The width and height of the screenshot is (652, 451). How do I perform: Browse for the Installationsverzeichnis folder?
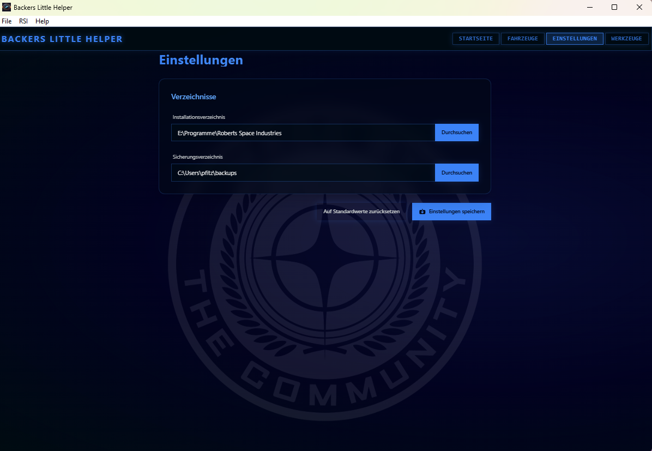point(456,133)
